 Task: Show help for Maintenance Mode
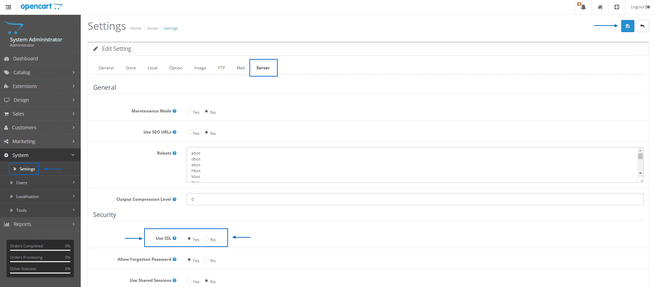[175, 111]
